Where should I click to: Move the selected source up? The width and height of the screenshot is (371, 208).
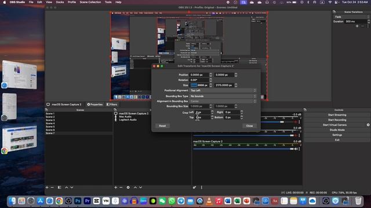tap(135, 187)
